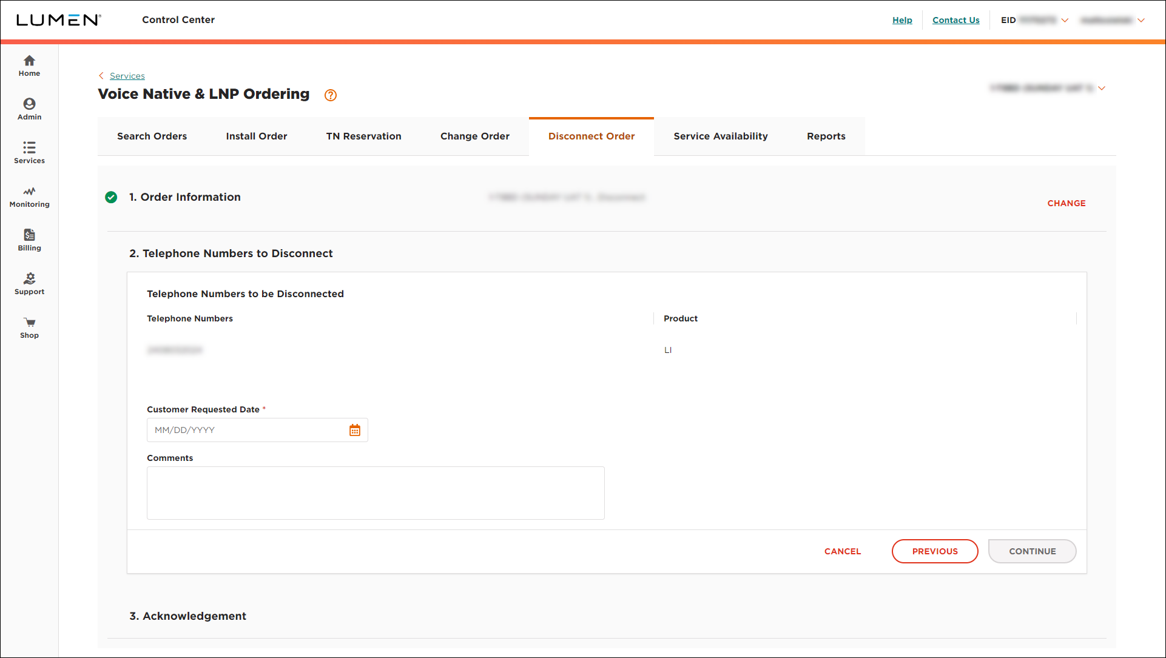The width and height of the screenshot is (1166, 658).
Task: Click the calendar icon for requested date
Action: pyautogui.click(x=355, y=430)
